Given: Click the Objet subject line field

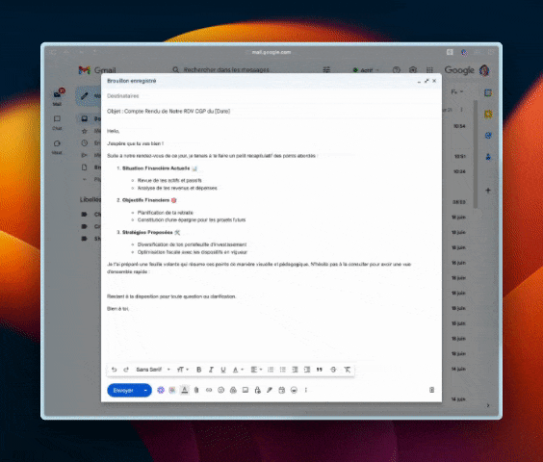Looking at the screenshot, I should tap(271, 112).
